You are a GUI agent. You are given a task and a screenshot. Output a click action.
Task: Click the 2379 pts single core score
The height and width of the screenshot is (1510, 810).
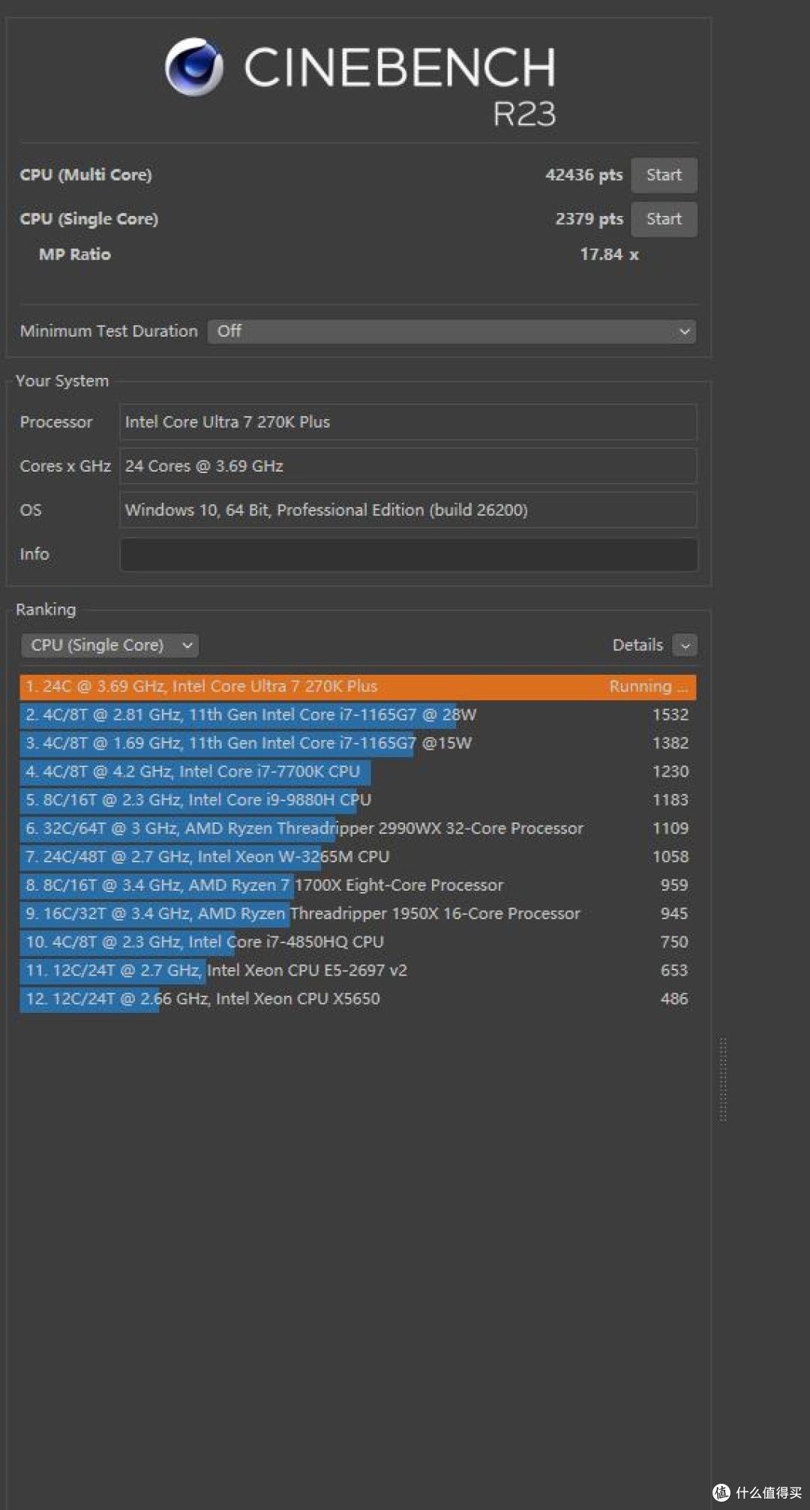click(589, 219)
